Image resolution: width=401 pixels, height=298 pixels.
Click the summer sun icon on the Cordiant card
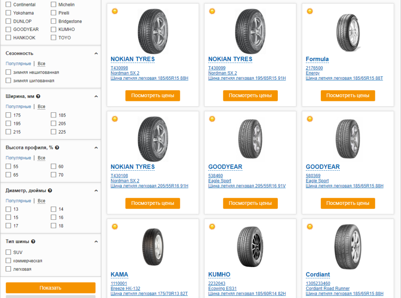310,226
